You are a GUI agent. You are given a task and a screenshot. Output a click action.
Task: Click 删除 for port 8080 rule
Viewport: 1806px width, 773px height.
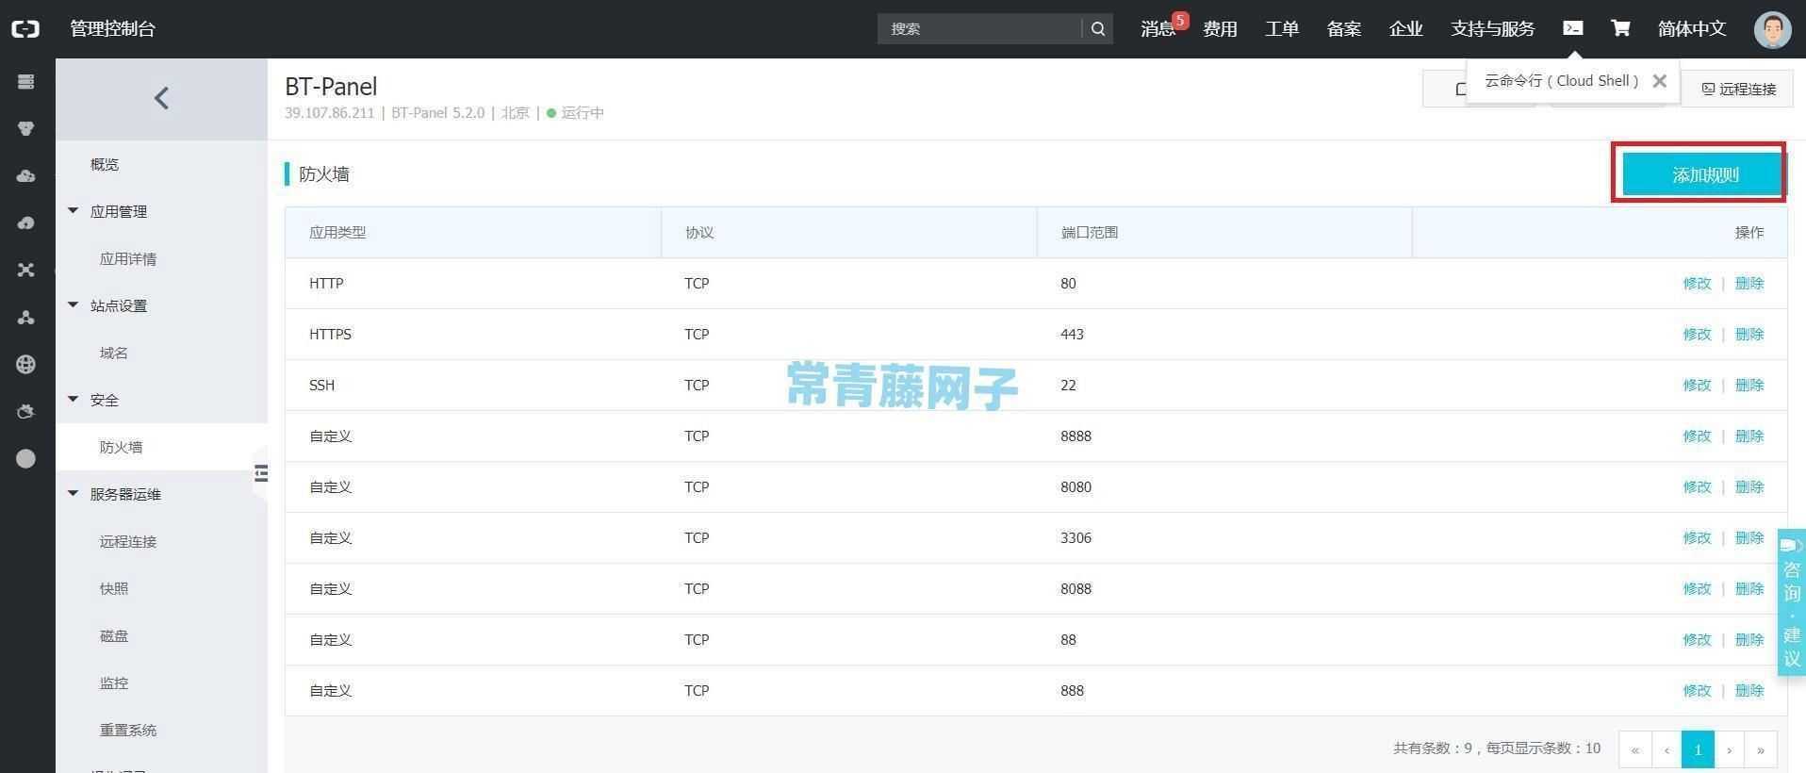coord(1749,486)
